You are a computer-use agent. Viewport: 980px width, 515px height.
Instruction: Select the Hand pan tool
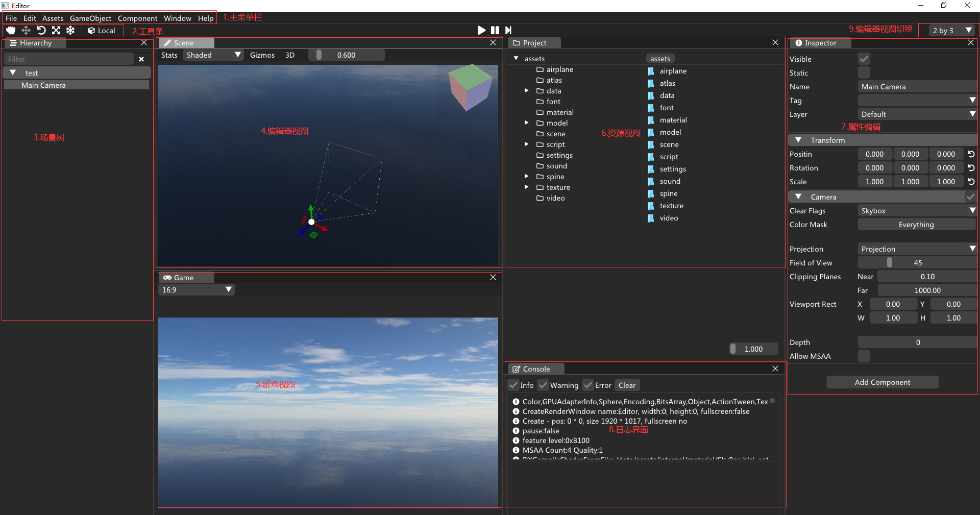coord(11,31)
